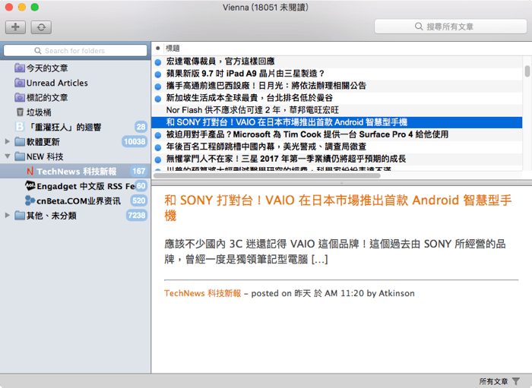The width and height of the screenshot is (532, 388).
Task: Click the add subscription plus button
Action: [x=15, y=27]
